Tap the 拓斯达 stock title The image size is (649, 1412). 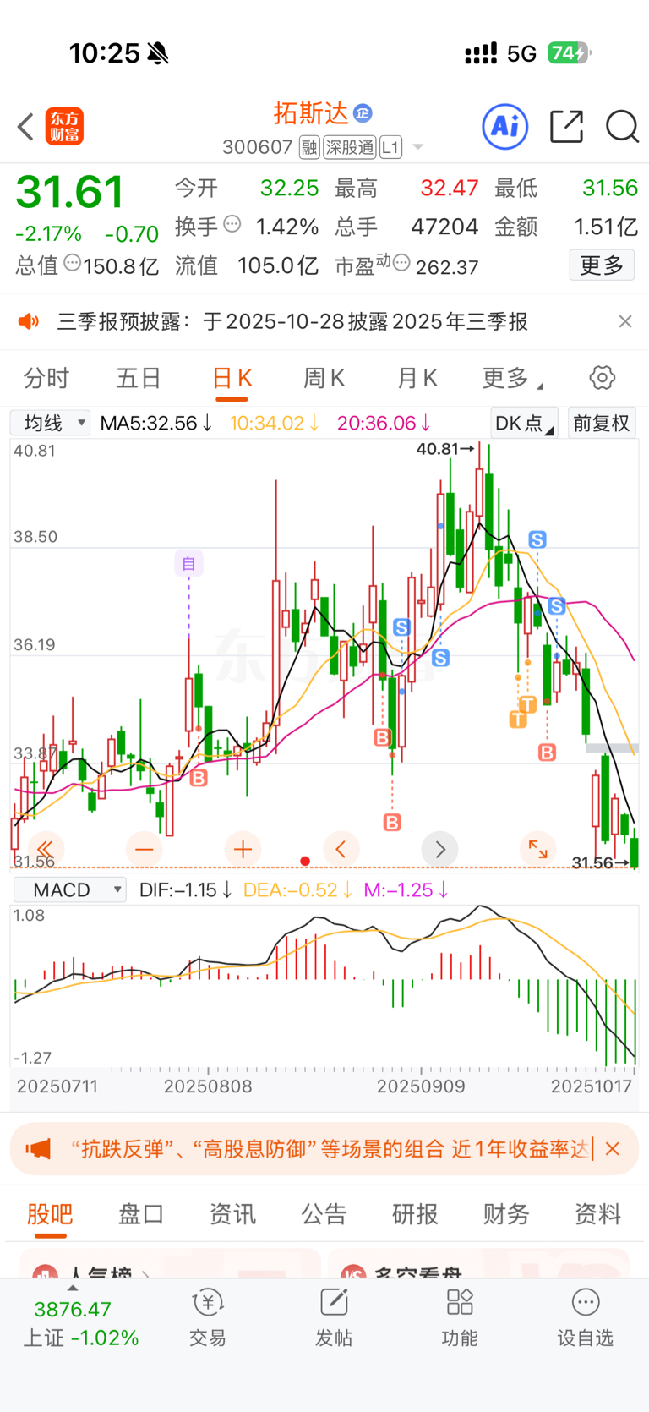point(311,113)
